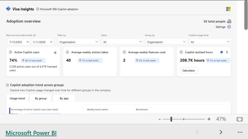This screenshot has height=139, width=248.
Task: Open start date calendar picker icon
Action: [28, 42]
